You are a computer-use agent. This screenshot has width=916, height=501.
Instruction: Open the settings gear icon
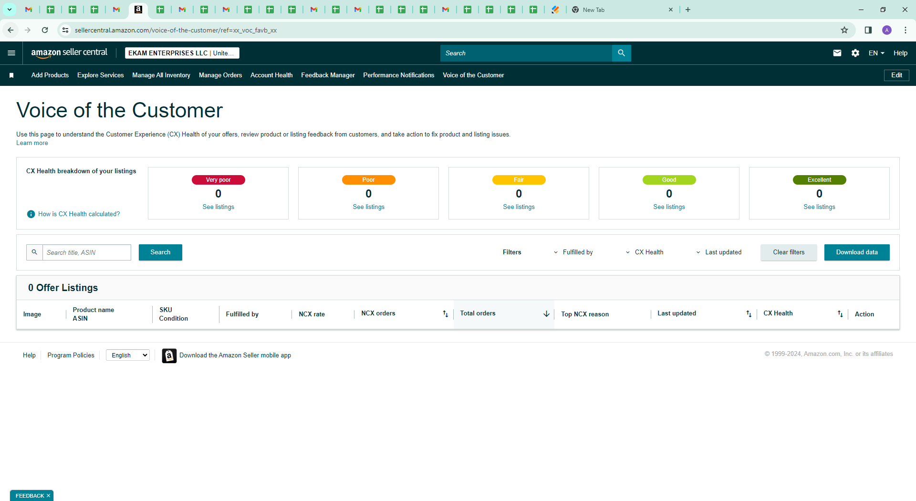855,53
